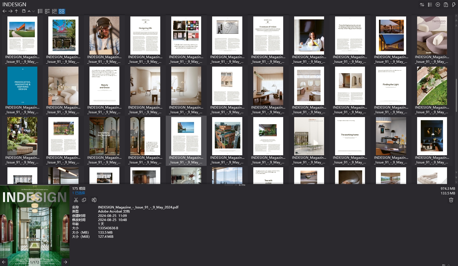Open the sort order up-down arrows
This screenshot has height=266, width=458.
coord(422,5)
